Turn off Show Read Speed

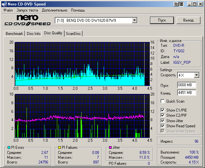pyautogui.click(x=163, y=126)
